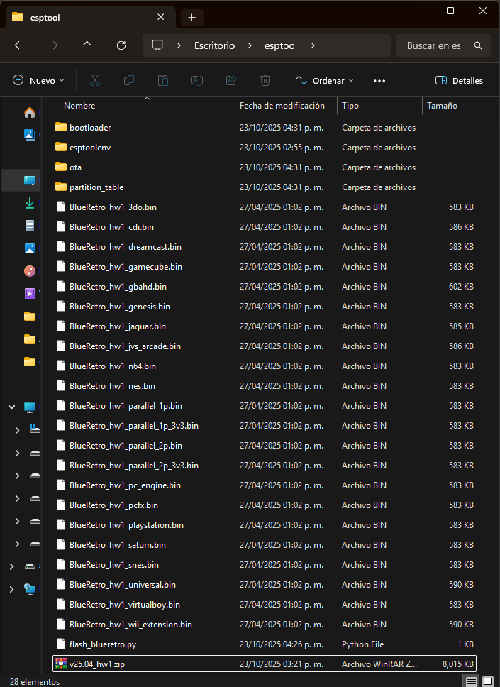Click the Refresh button in navigation bar
The image size is (500, 687).
click(x=121, y=45)
